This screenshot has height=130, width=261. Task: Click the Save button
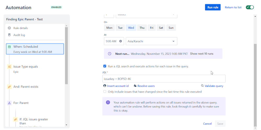[x=220, y=124]
